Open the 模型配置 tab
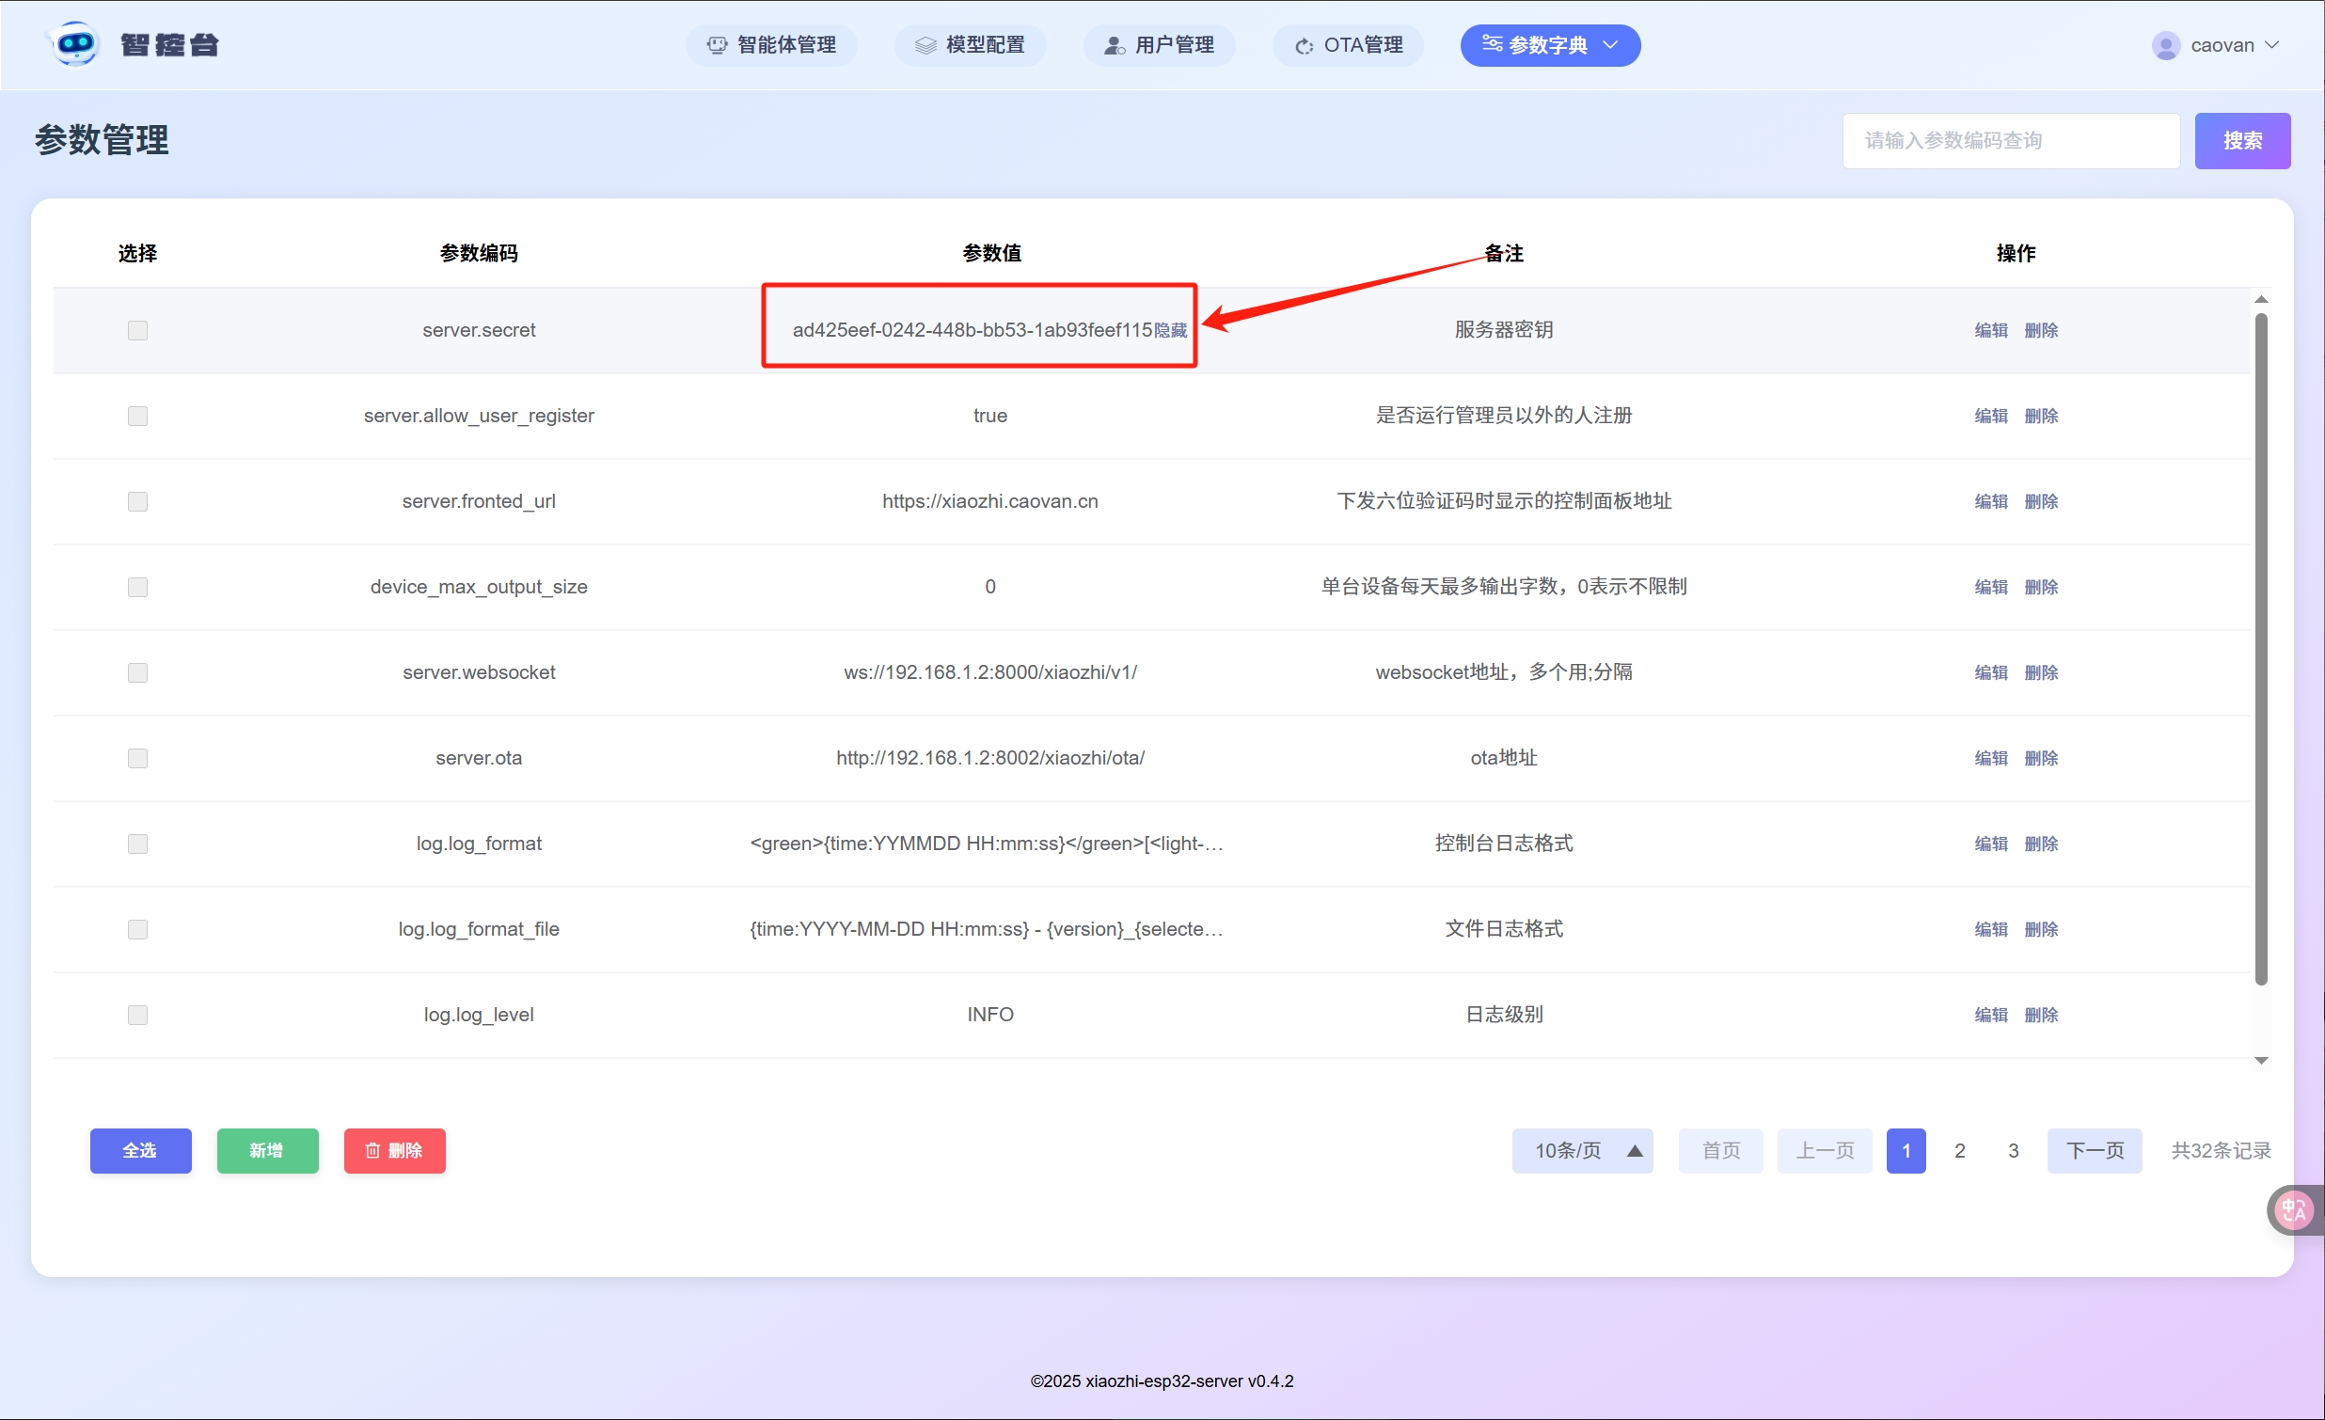Viewport: 2325px width, 1420px height. [971, 45]
